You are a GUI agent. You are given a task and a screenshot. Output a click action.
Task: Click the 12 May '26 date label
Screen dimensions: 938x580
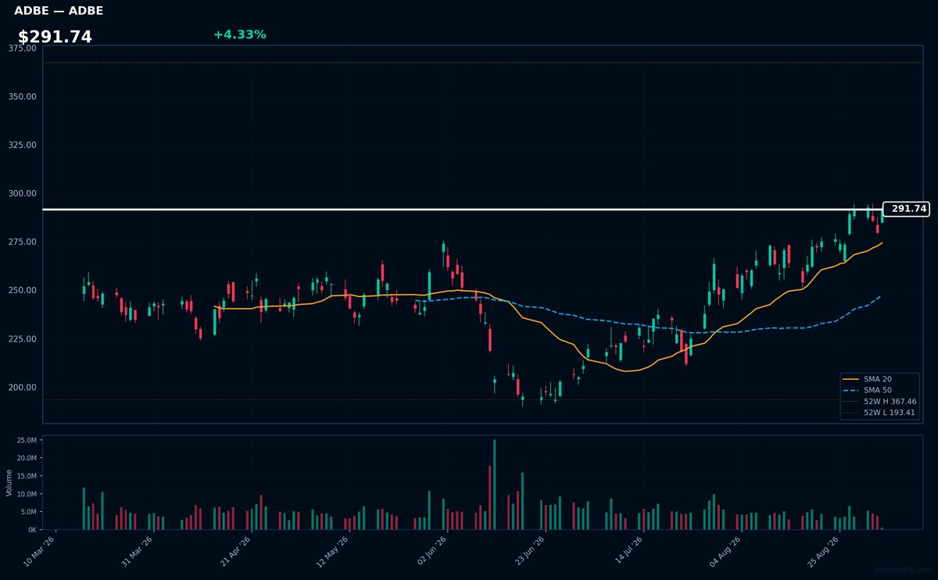tap(334, 551)
